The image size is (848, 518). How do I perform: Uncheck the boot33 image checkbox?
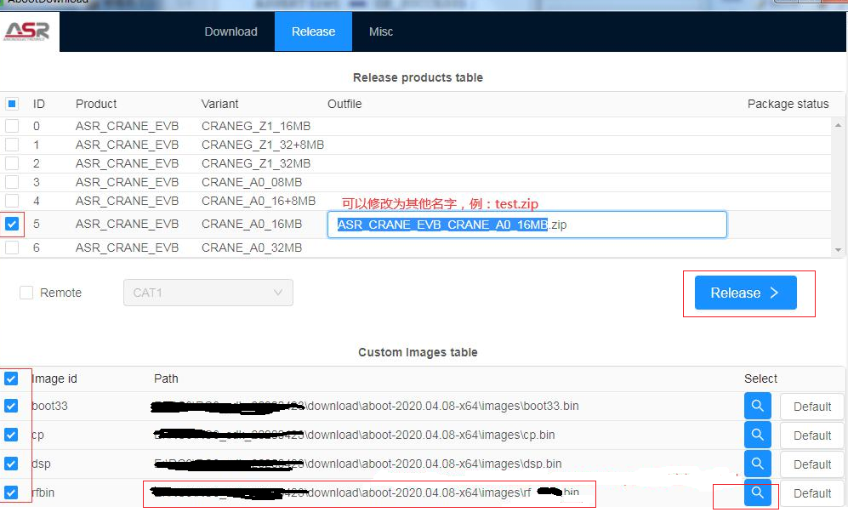click(11, 406)
